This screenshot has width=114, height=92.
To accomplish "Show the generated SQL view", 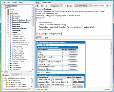I will click(47, 38).
